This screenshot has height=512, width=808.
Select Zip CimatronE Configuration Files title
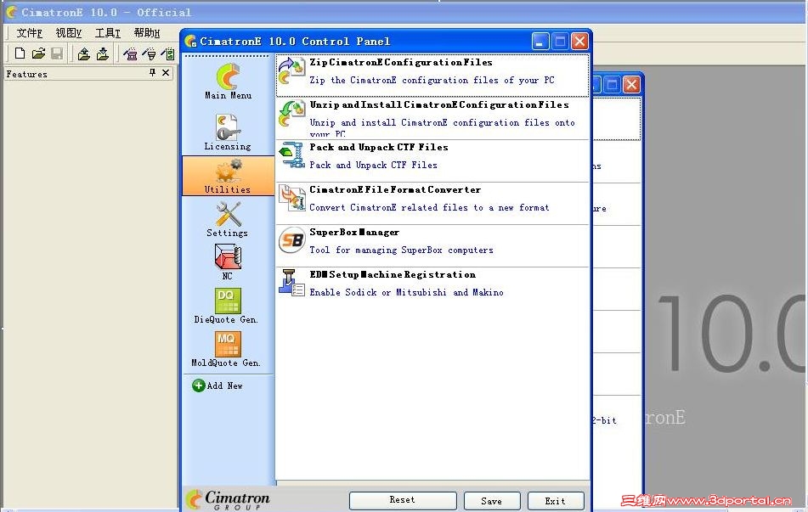[x=401, y=62]
